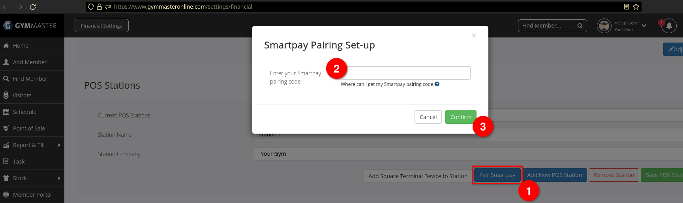Bookmark this page with the star icon

tap(636, 7)
